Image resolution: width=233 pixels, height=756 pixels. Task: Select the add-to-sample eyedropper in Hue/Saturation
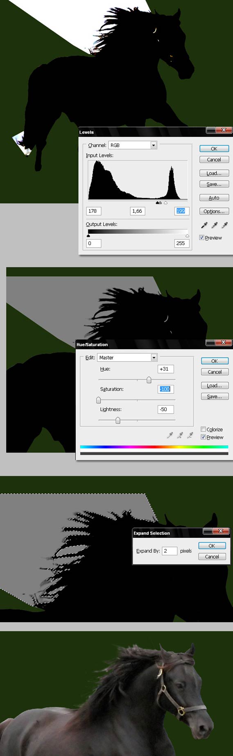(x=180, y=435)
